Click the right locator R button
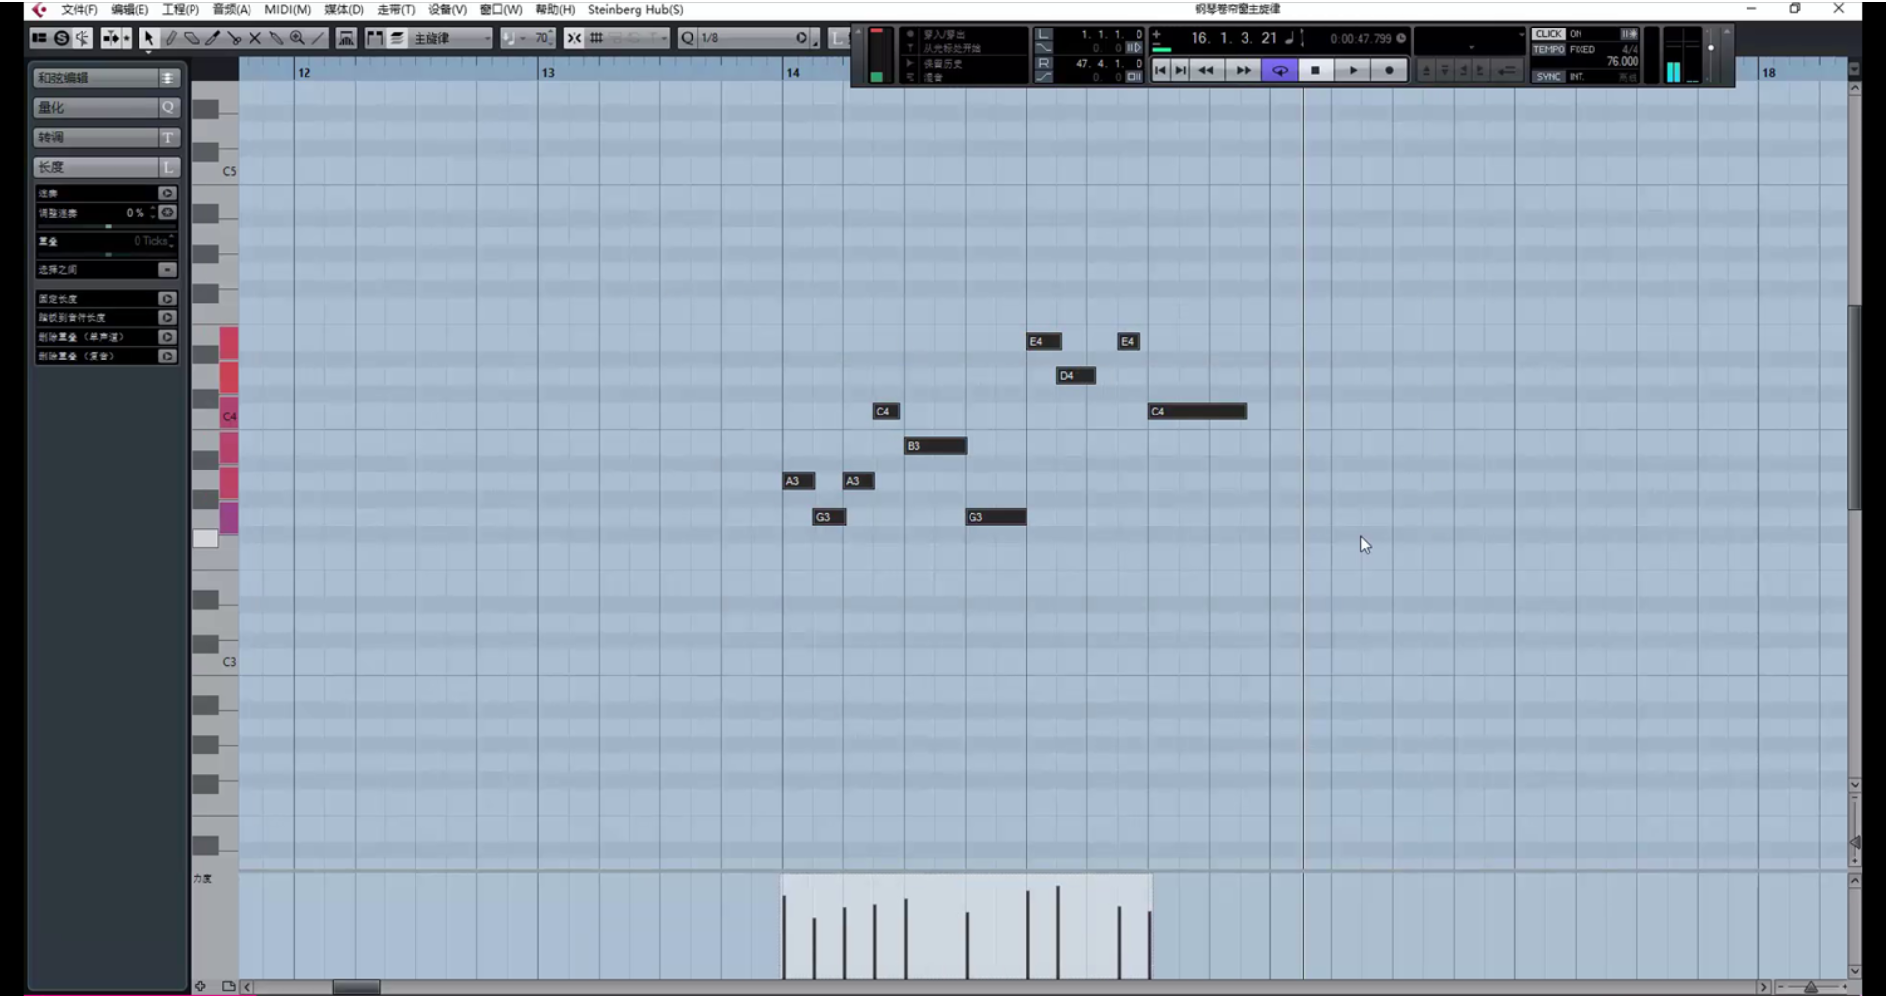1886x996 pixels. [1044, 63]
